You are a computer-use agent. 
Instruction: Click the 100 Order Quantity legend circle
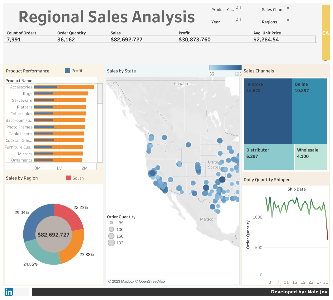click(x=111, y=229)
